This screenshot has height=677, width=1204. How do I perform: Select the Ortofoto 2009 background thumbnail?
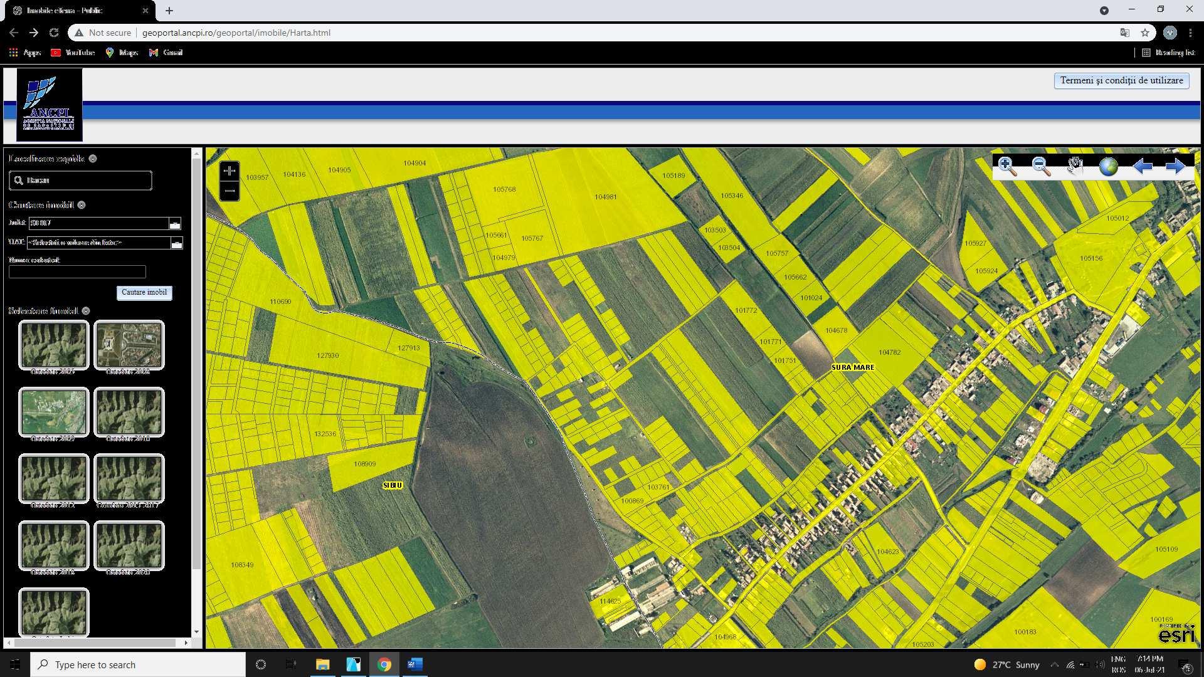[53, 412]
